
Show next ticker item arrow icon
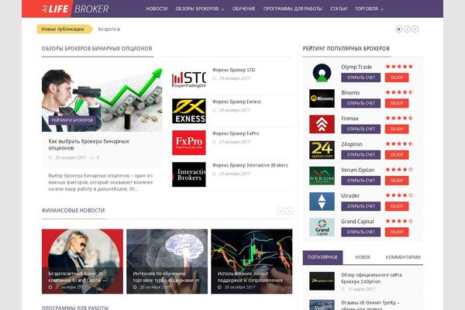tap(415, 29)
